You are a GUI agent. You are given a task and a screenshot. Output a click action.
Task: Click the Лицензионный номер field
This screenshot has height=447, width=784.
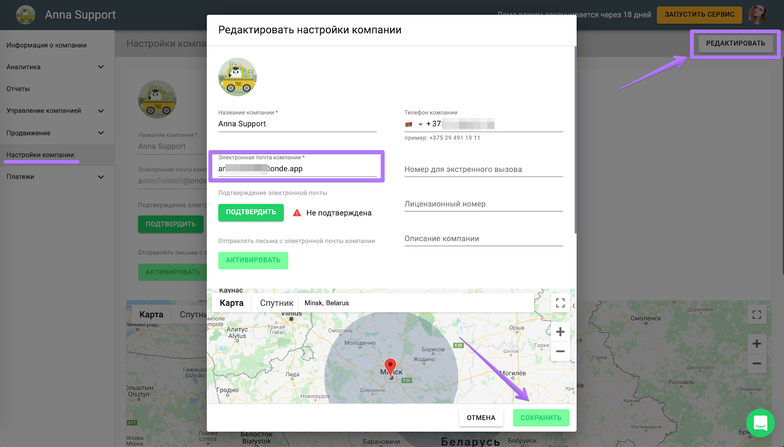(484, 204)
